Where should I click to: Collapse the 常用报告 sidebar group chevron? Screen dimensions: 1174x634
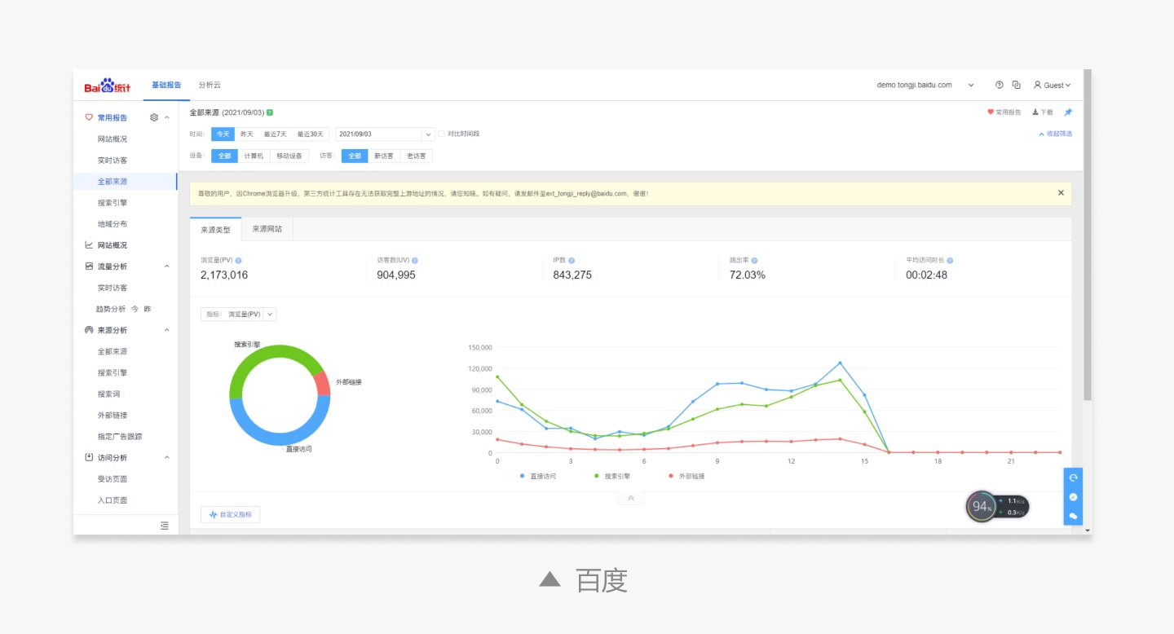(x=167, y=117)
